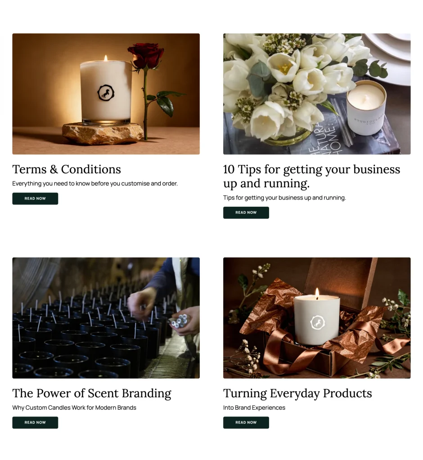The width and height of the screenshot is (423, 460).
Task: Open the Terms & Conditions heading
Action: (x=67, y=169)
